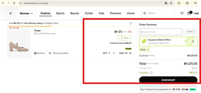This screenshot has height=93, width=201.
Task: Open shopping bag icon with badge
Action: 189,13
